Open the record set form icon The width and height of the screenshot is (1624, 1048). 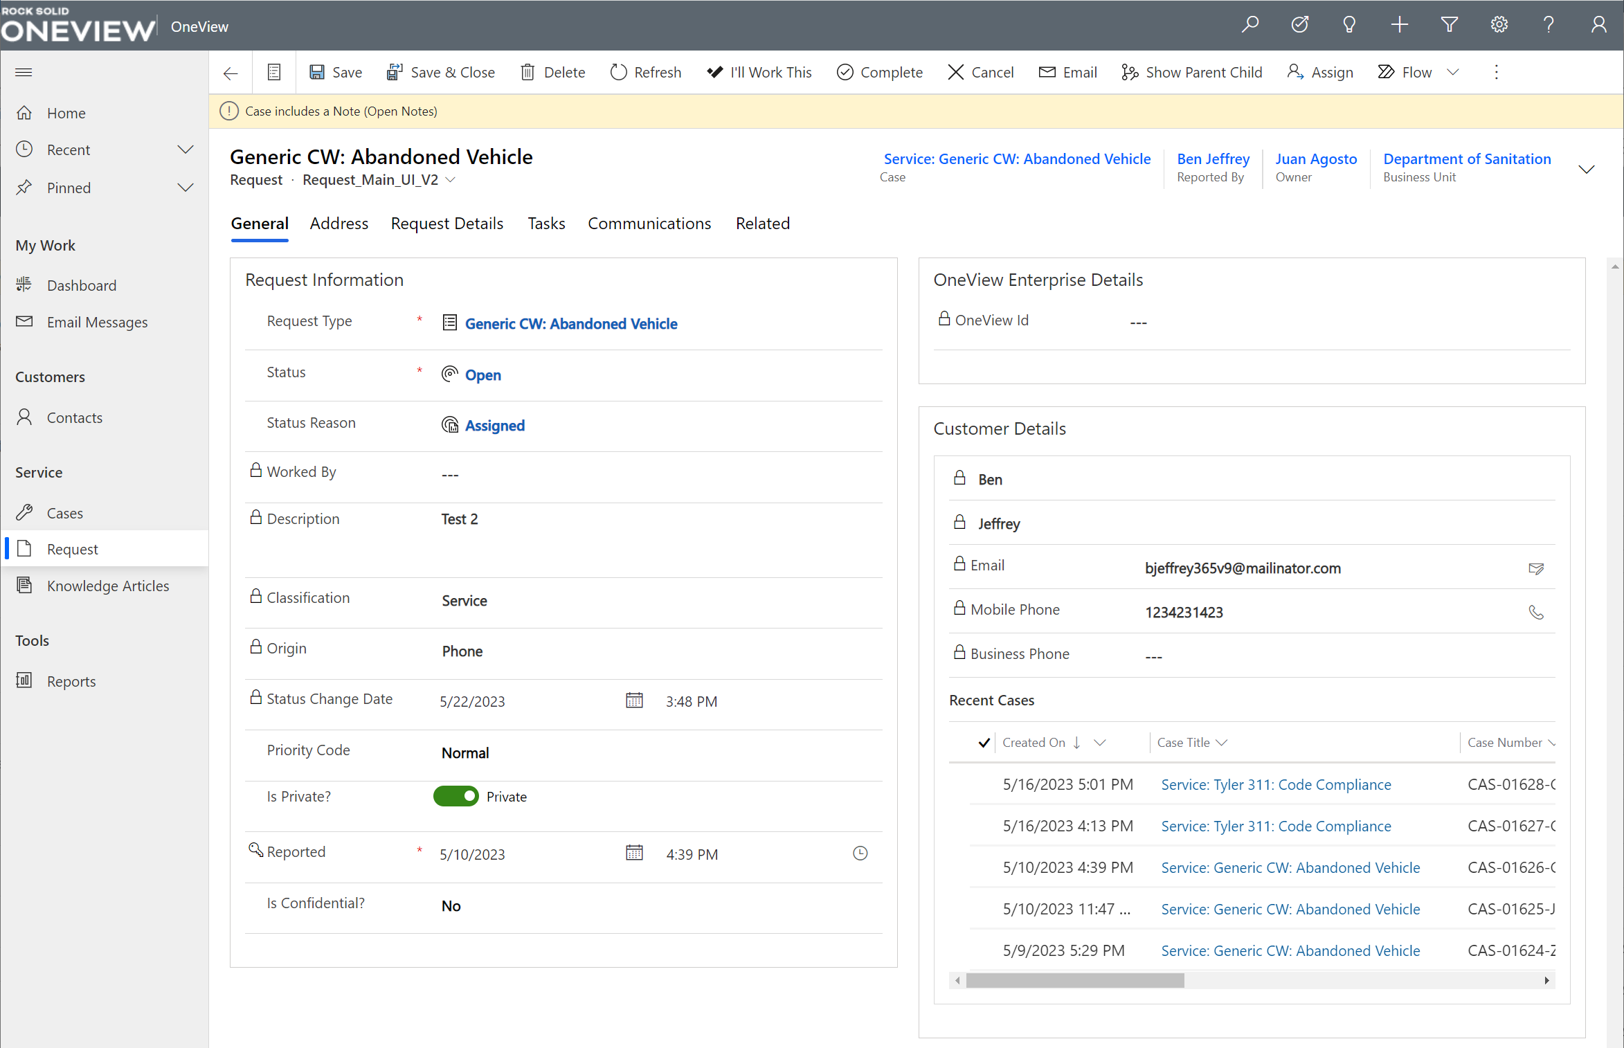(x=274, y=72)
